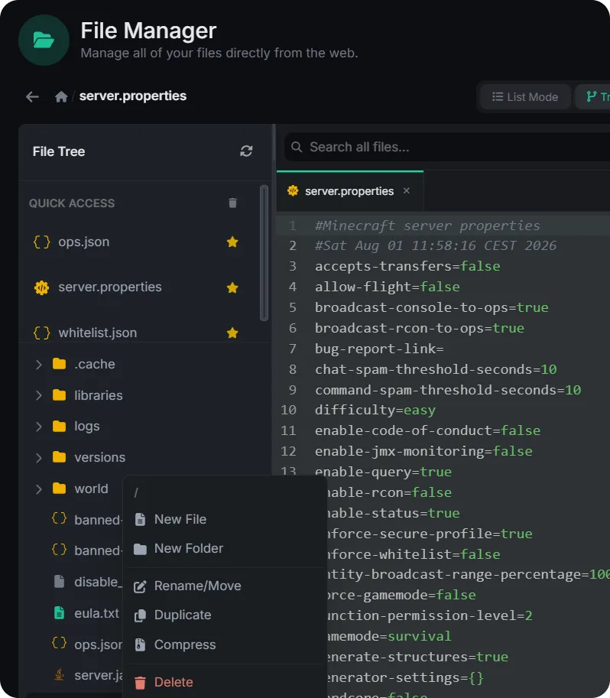Image resolution: width=610 pixels, height=698 pixels.
Task: Click line number 7 in editor gutter
Action: tap(293, 349)
